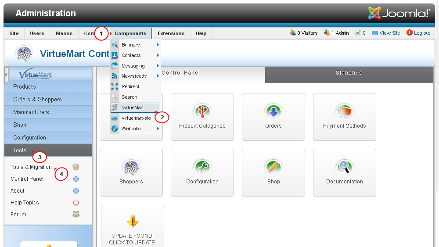Image resolution: width=439 pixels, height=247 pixels.
Task: Switch to the Control Panel tab
Action: [x=181, y=73]
